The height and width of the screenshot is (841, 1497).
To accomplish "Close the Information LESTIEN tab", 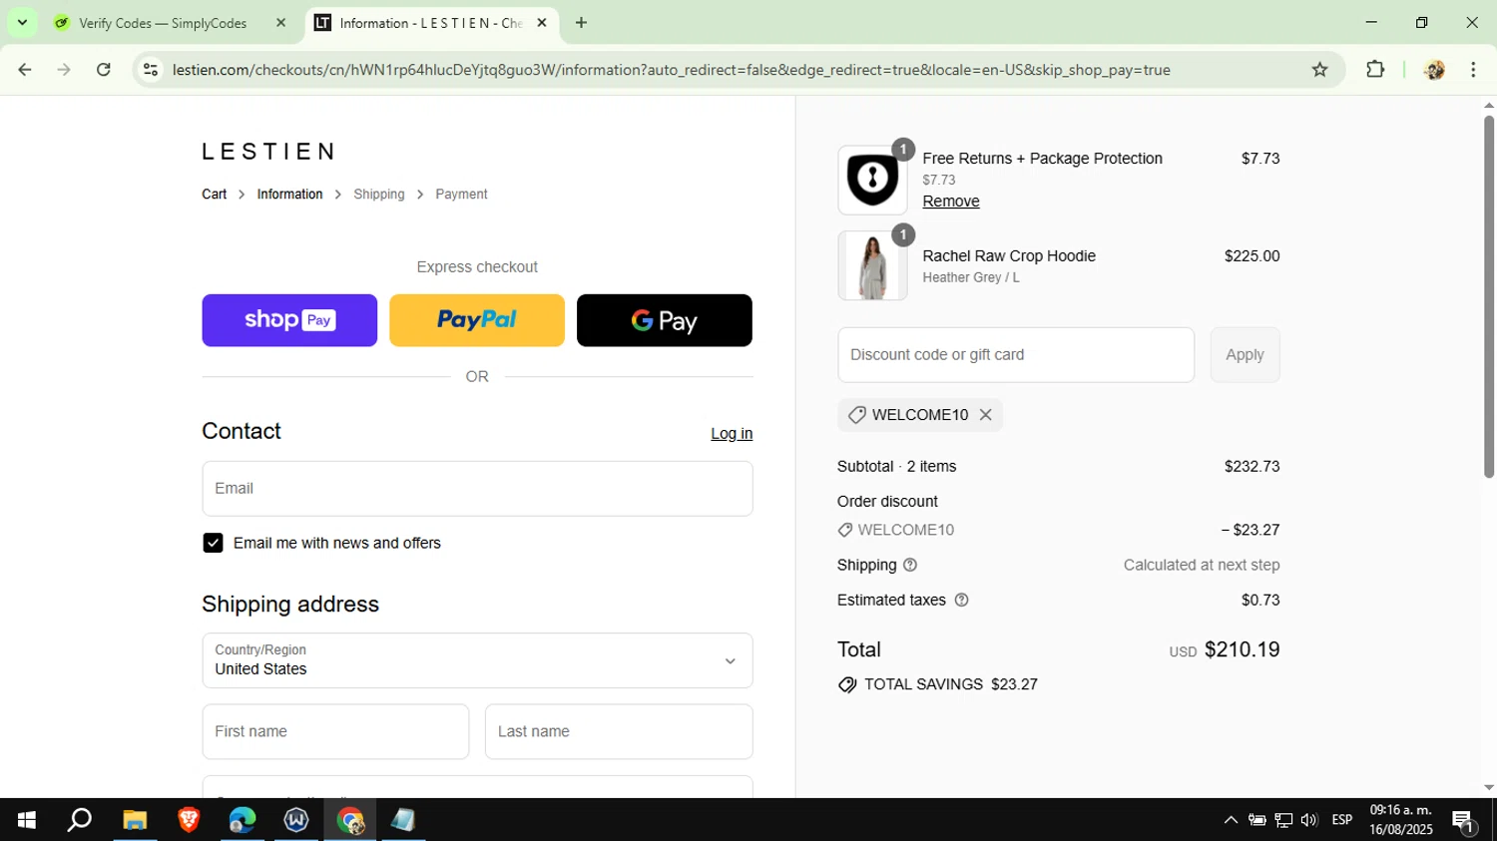I will click(542, 23).
